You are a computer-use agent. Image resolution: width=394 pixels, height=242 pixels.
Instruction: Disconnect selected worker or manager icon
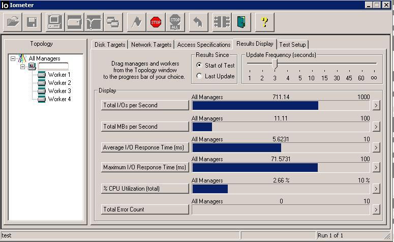[222, 22]
